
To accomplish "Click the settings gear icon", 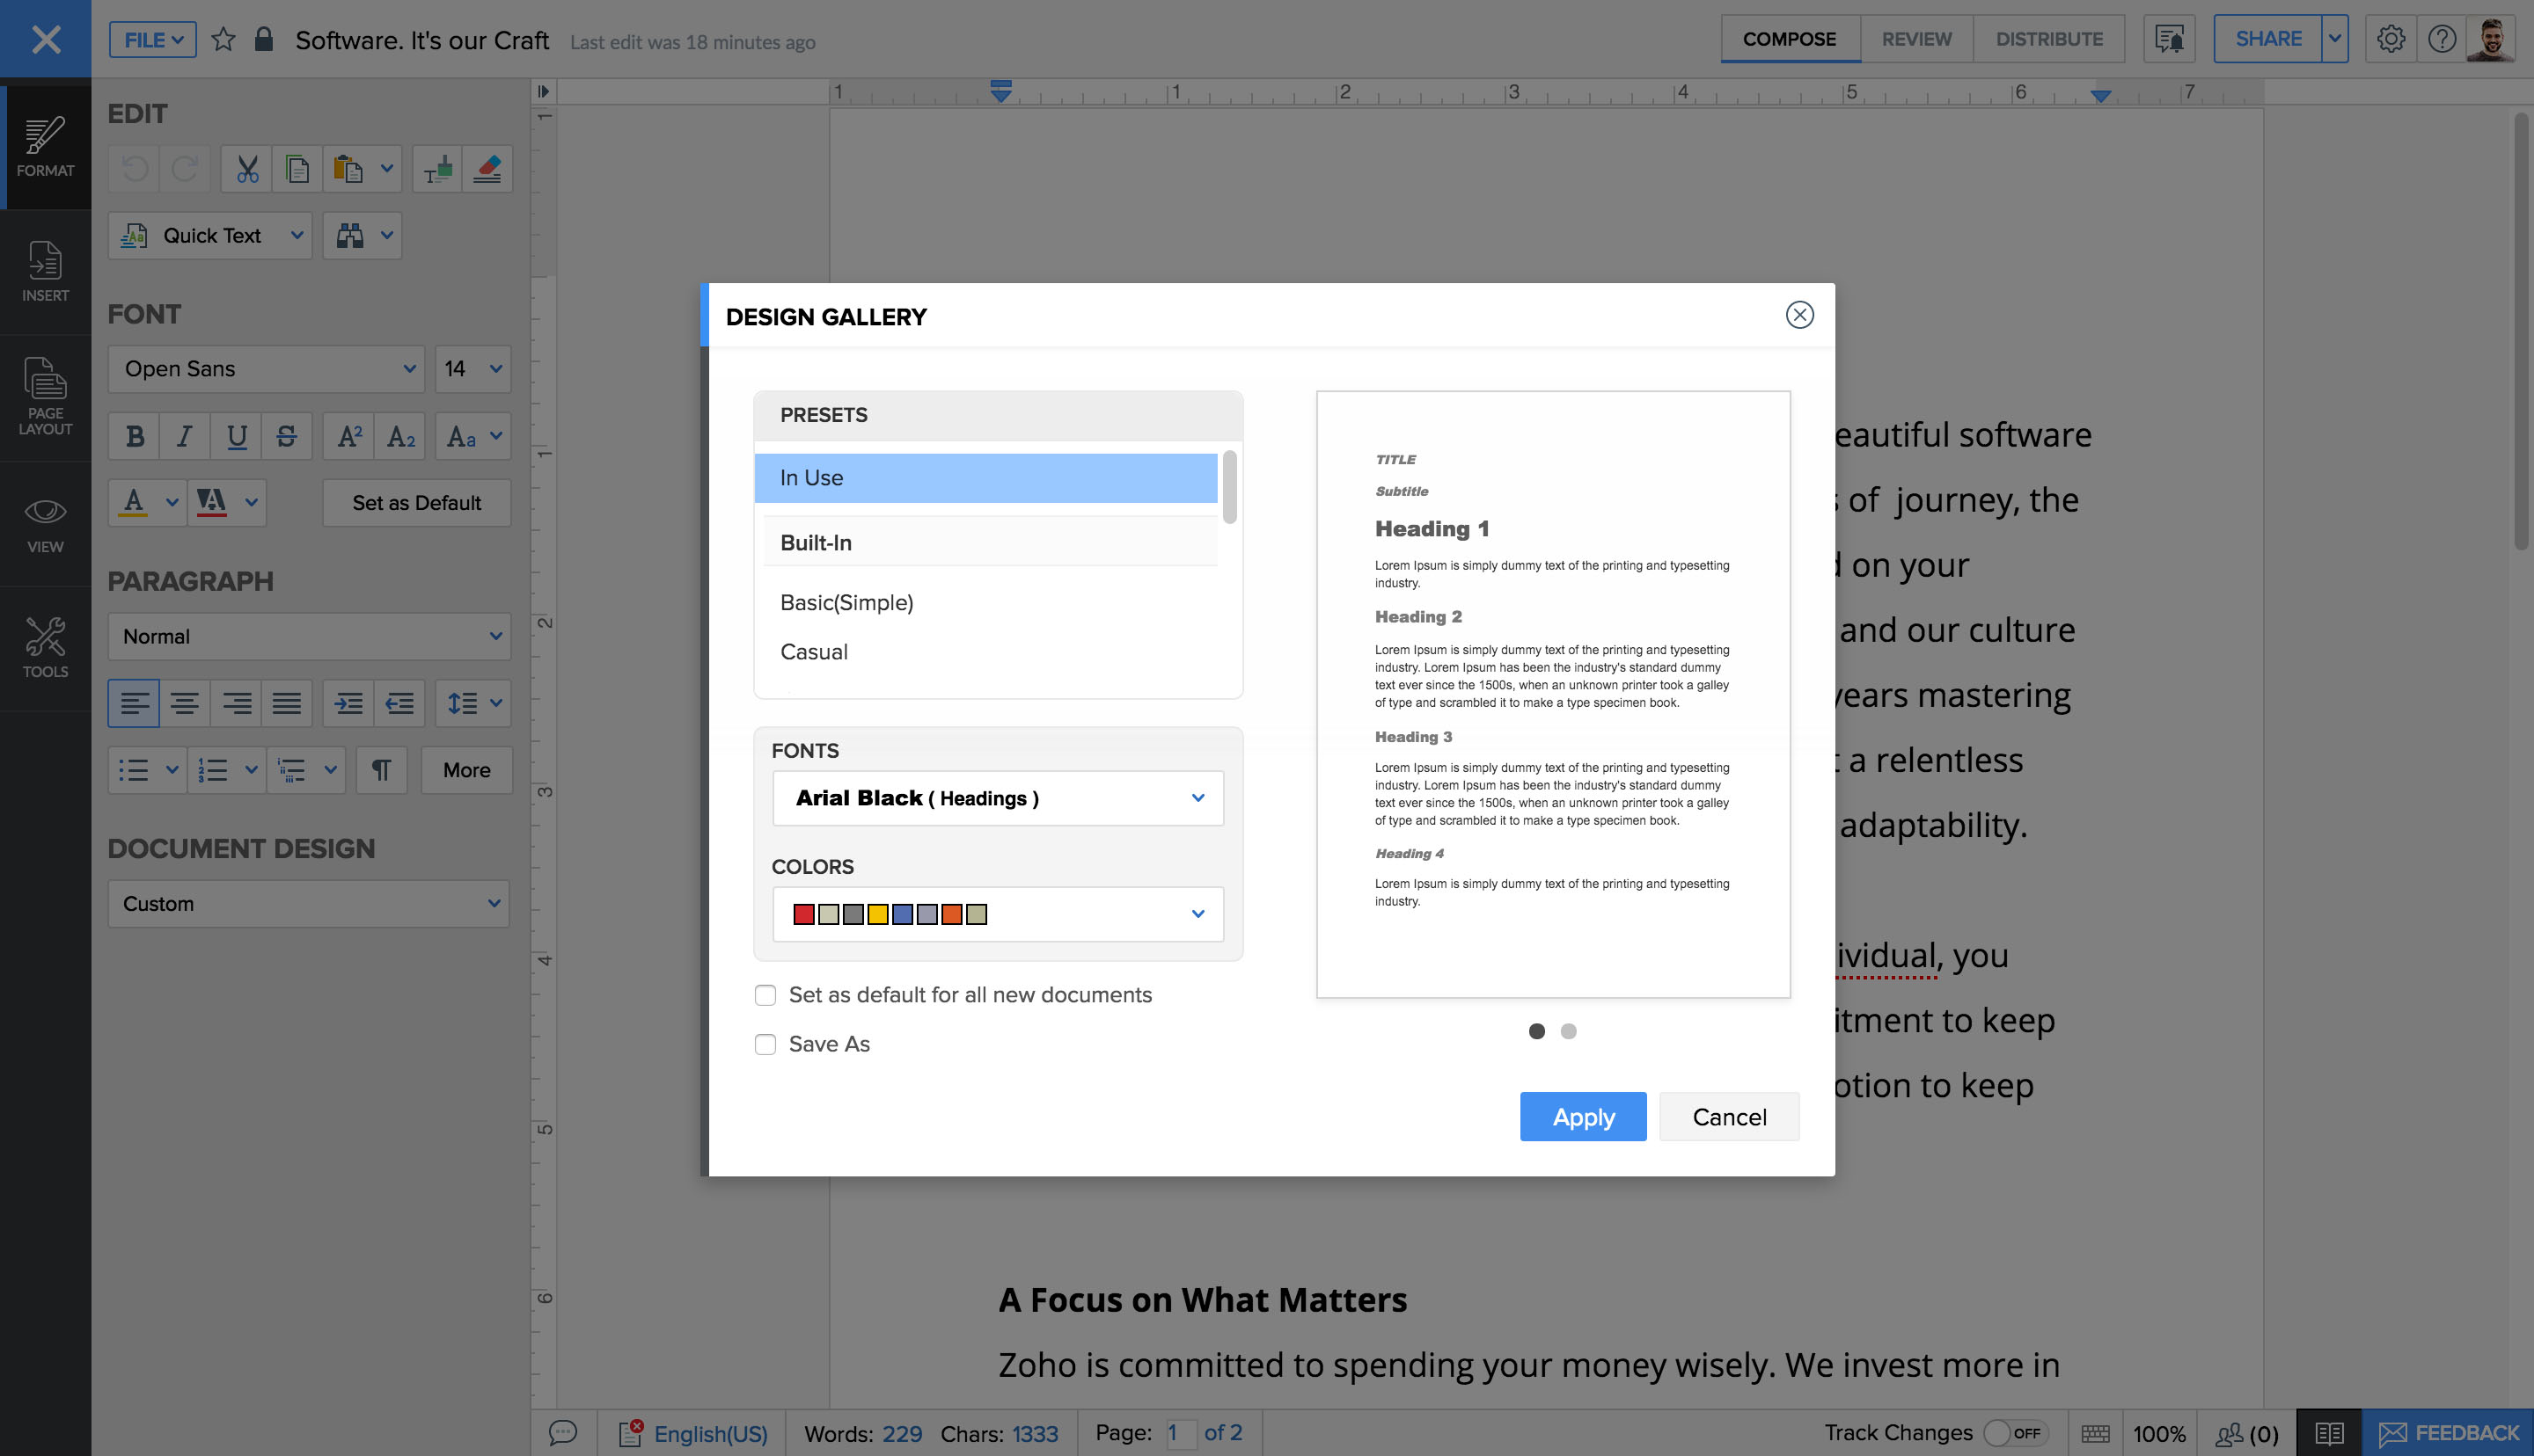I will (2390, 39).
